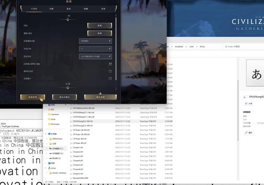Click the gold confirm button at bottom right

pos(100,97)
